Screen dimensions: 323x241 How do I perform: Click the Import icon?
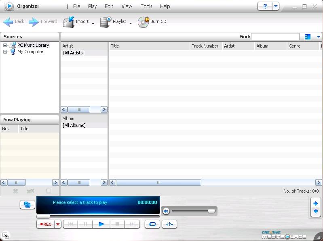click(69, 22)
